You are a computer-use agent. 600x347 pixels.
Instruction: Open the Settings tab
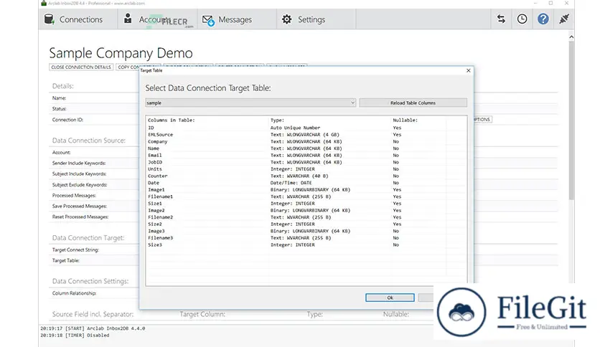click(316, 19)
